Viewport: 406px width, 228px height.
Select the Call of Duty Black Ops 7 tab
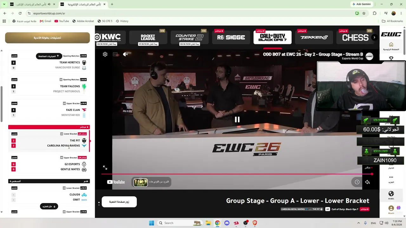point(272,37)
